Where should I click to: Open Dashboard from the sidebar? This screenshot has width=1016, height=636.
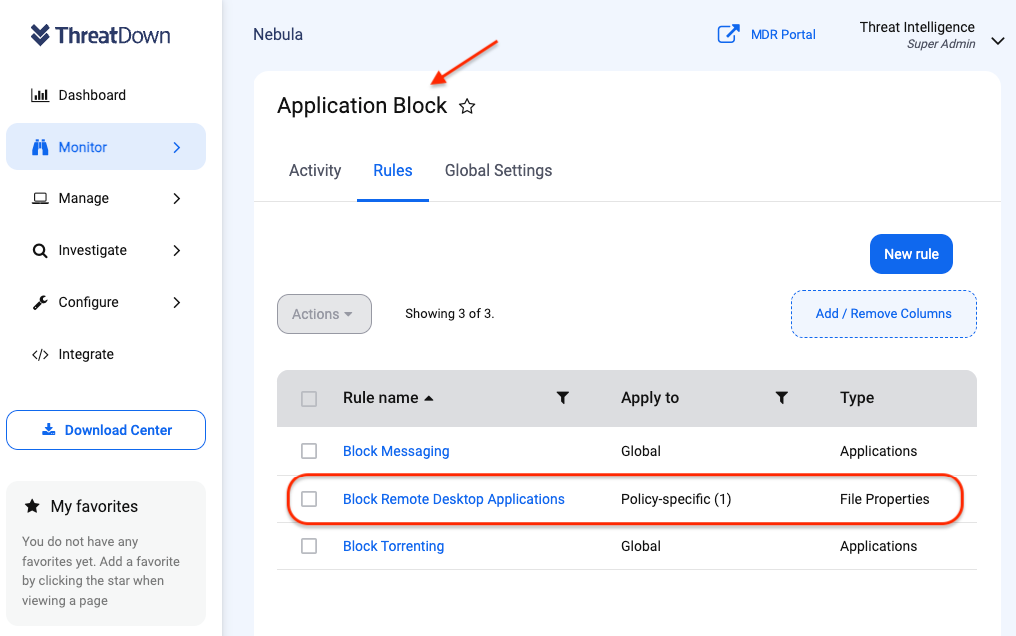pyautogui.click(x=92, y=95)
